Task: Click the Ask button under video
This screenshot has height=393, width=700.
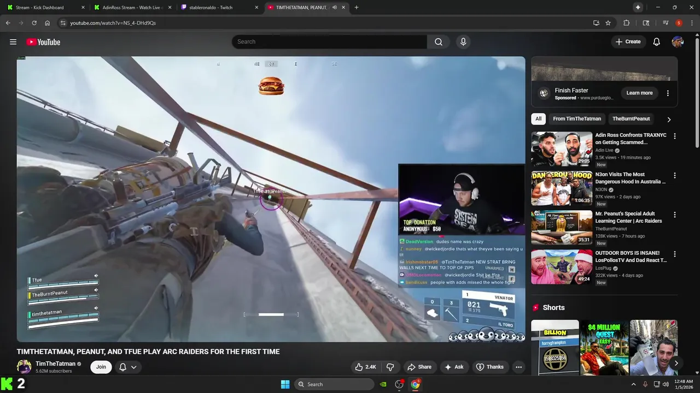Action: pos(454,367)
